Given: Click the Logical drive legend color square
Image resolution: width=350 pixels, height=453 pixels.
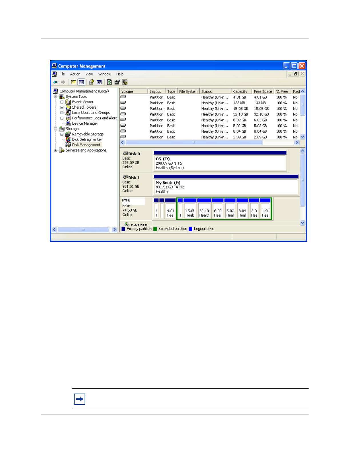Looking at the screenshot, I should 191,229.
